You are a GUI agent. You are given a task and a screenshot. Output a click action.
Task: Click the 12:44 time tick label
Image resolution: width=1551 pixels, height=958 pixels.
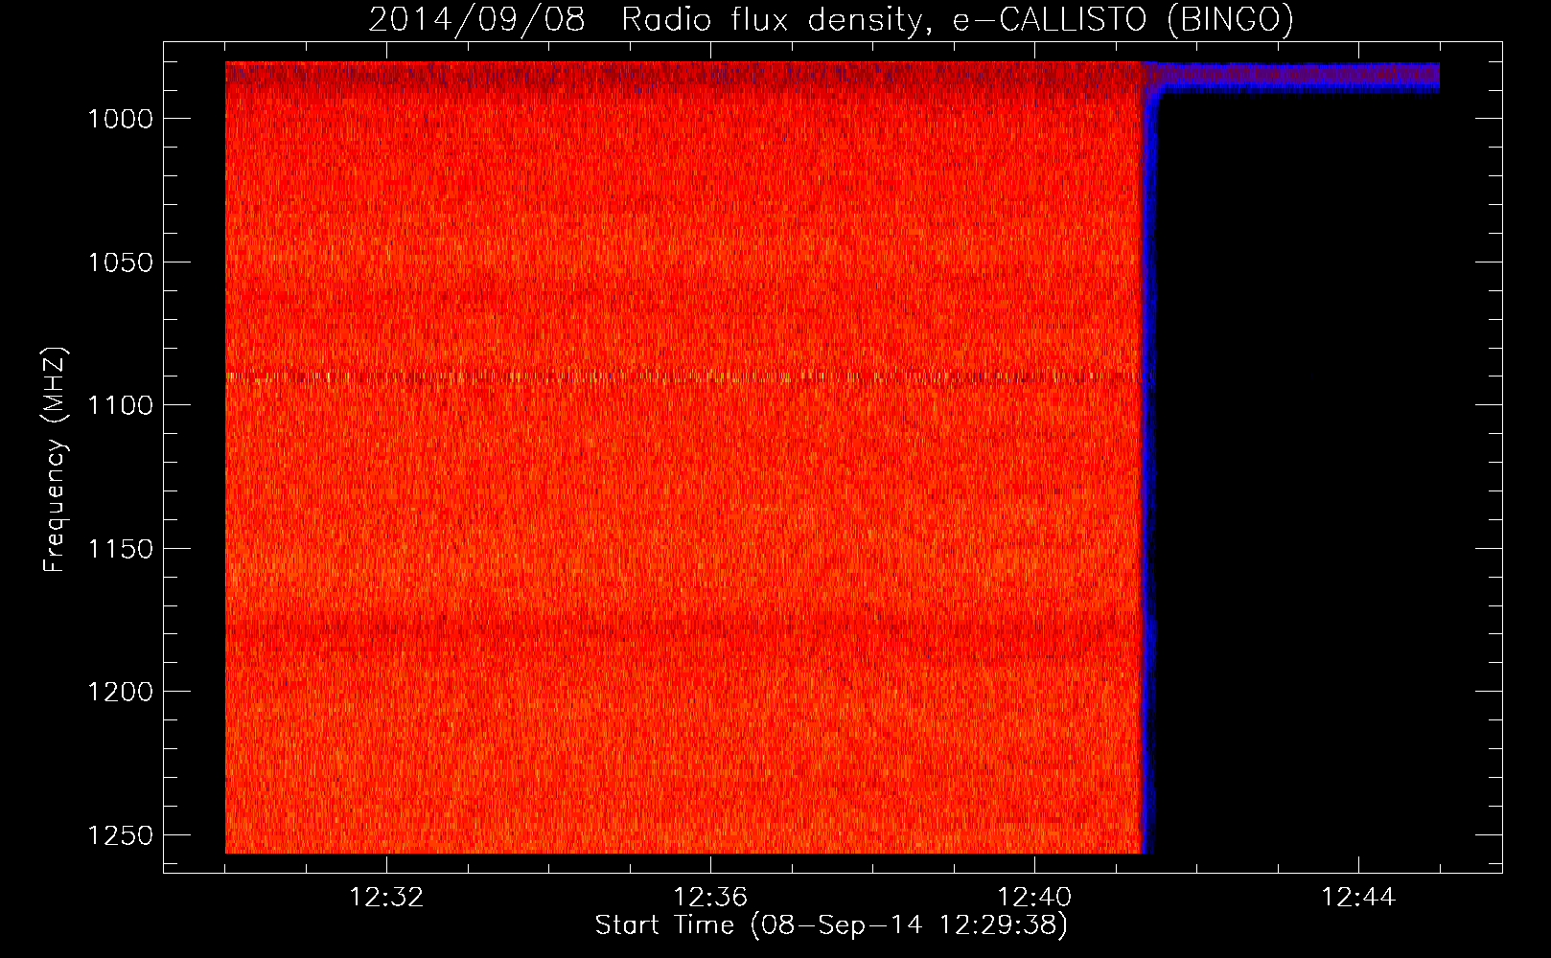[1358, 898]
